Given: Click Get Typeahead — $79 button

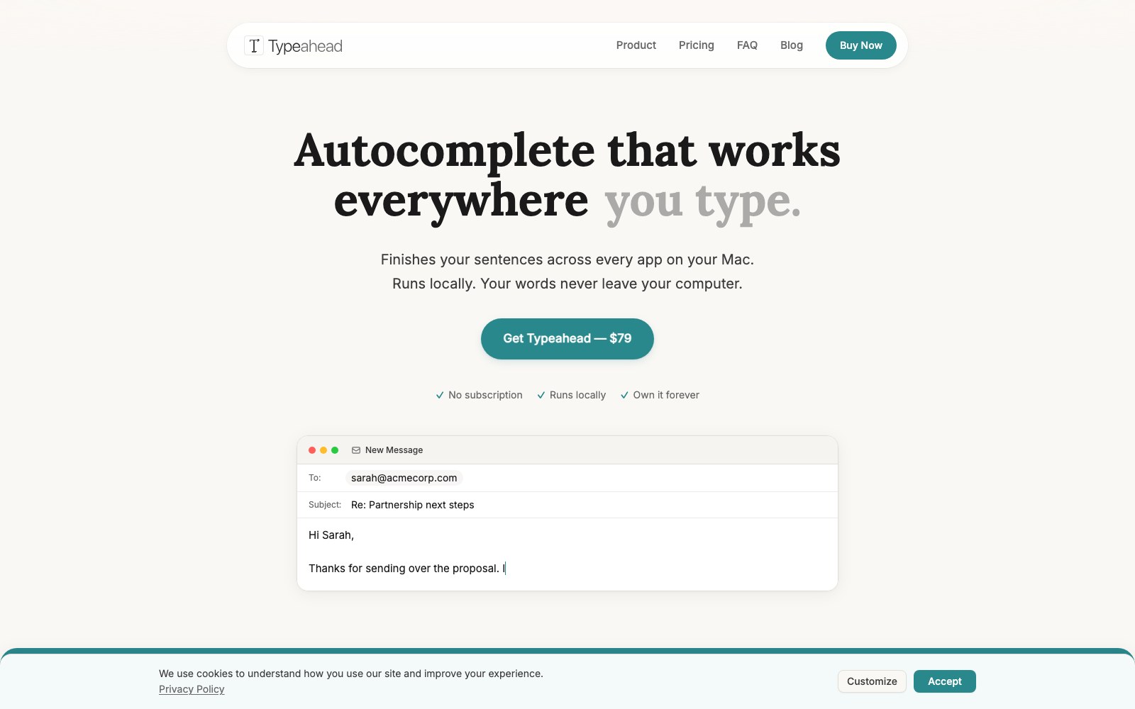Looking at the screenshot, I should [x=567, y=339].
